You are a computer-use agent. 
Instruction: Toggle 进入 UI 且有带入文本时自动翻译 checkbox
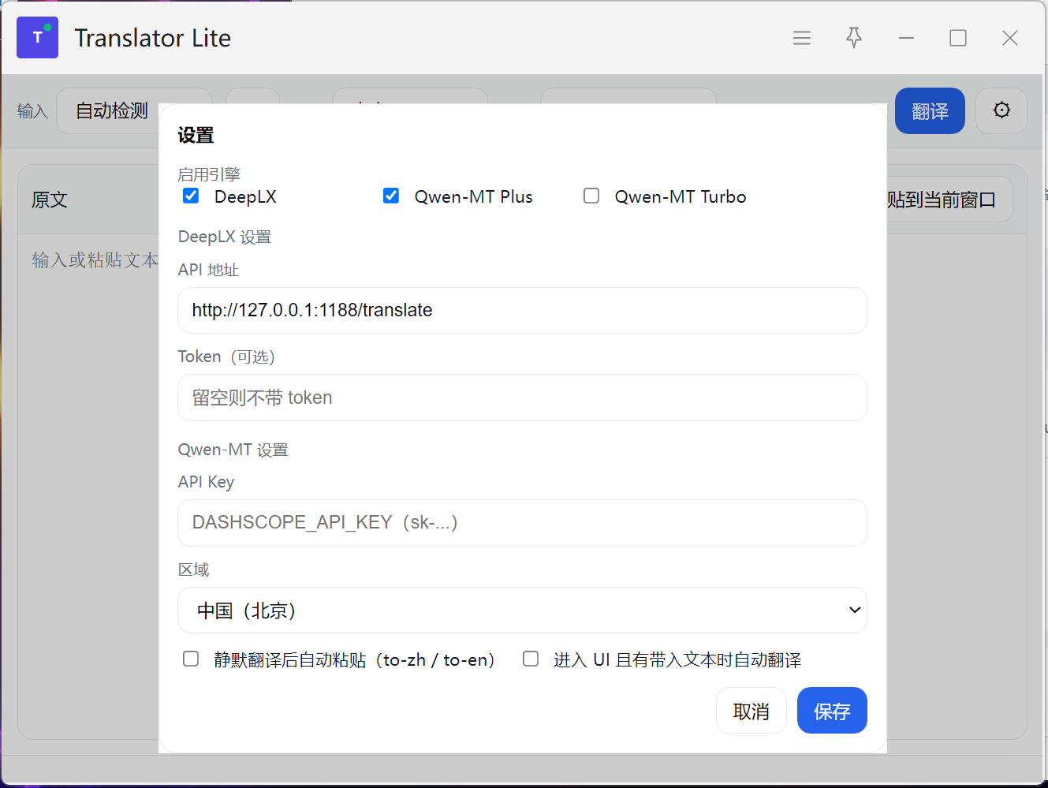531,659
